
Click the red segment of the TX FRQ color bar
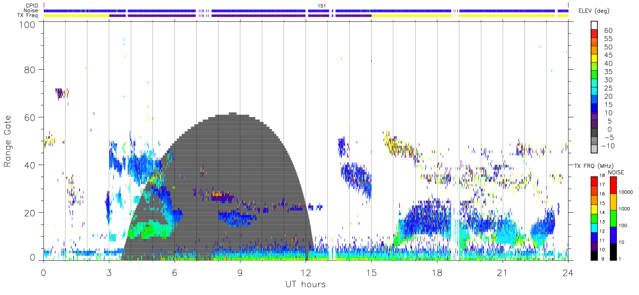595,180
